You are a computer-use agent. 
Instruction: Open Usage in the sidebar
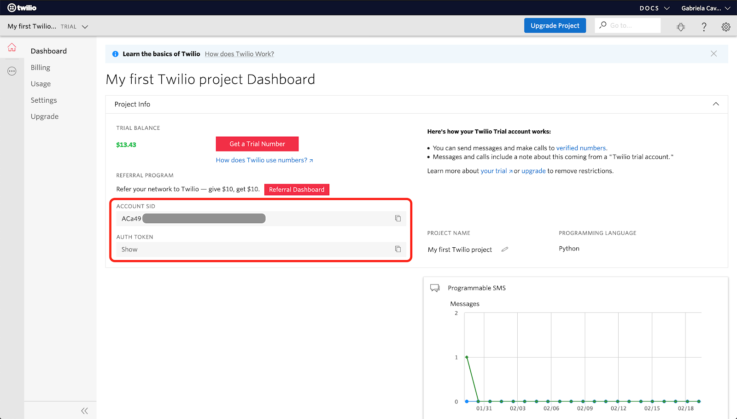coord(41,84)
